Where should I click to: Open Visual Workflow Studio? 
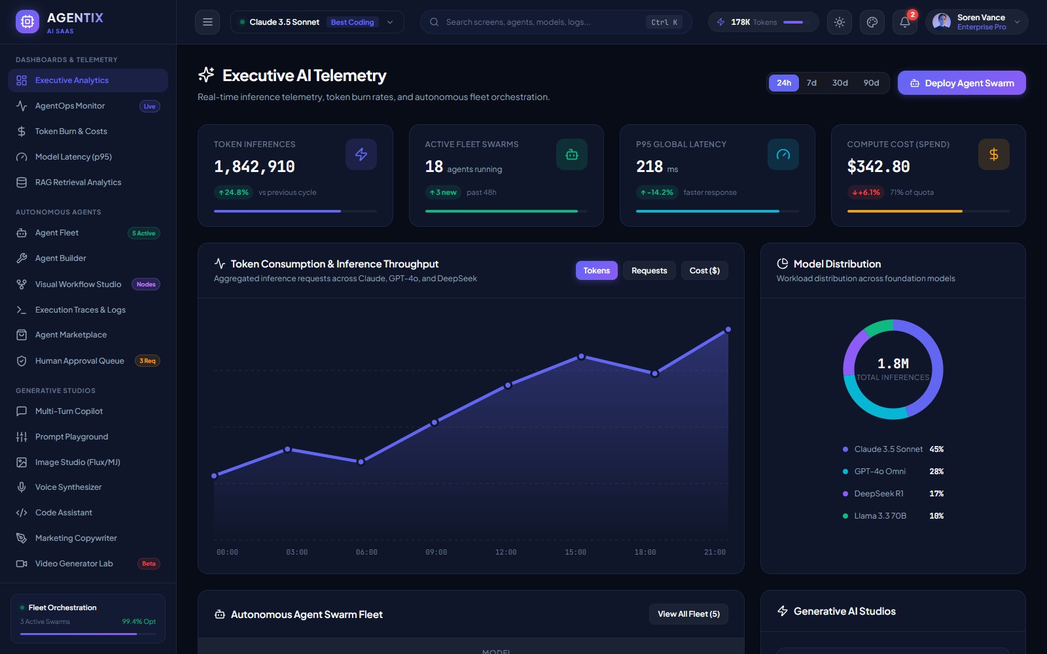(88, 284)
